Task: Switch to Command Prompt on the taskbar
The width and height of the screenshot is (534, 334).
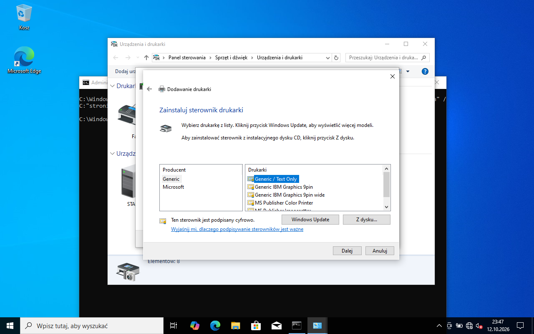Action: pyautogui.click(x=297, y=326)
